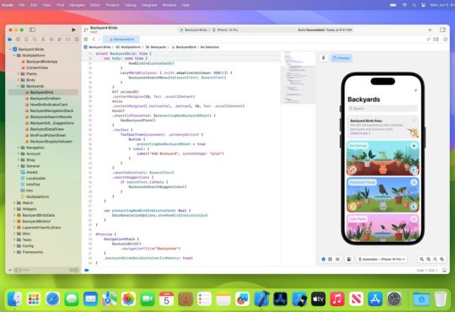This screenshot has width=455, height=312.
Task: Toggle the navigator sidebar icon
Action: [32, 30]
